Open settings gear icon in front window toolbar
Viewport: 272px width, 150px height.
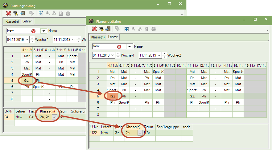154,29
